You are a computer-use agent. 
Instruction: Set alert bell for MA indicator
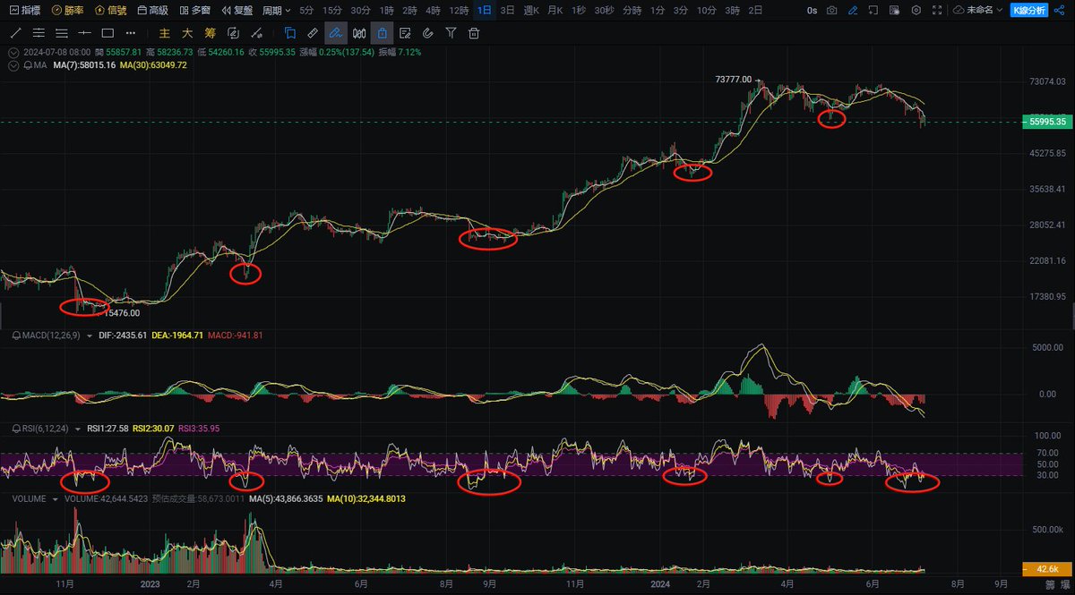26,65
